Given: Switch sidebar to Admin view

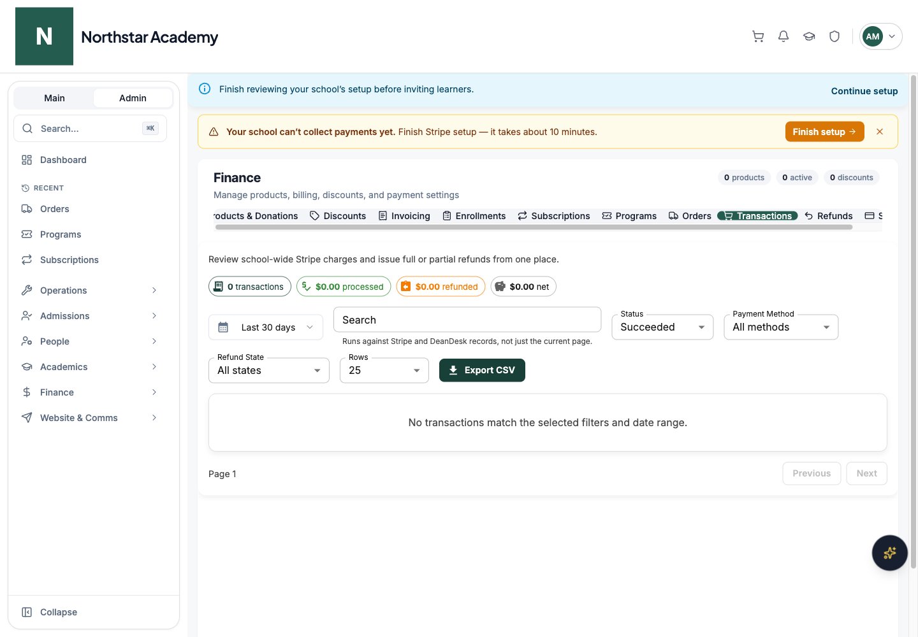Looking at the screenshot, I should (x=133, y=98).
